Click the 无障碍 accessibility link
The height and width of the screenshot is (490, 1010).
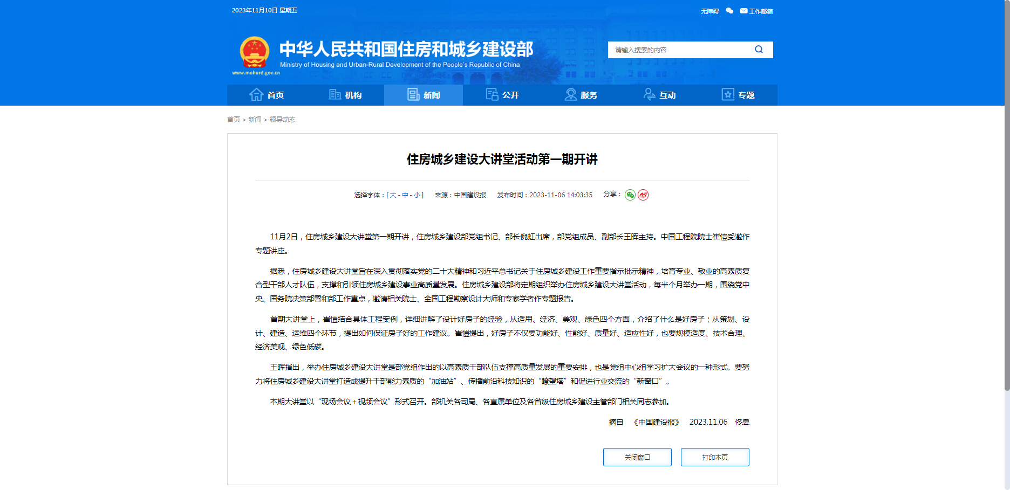(x=709, y=11)
